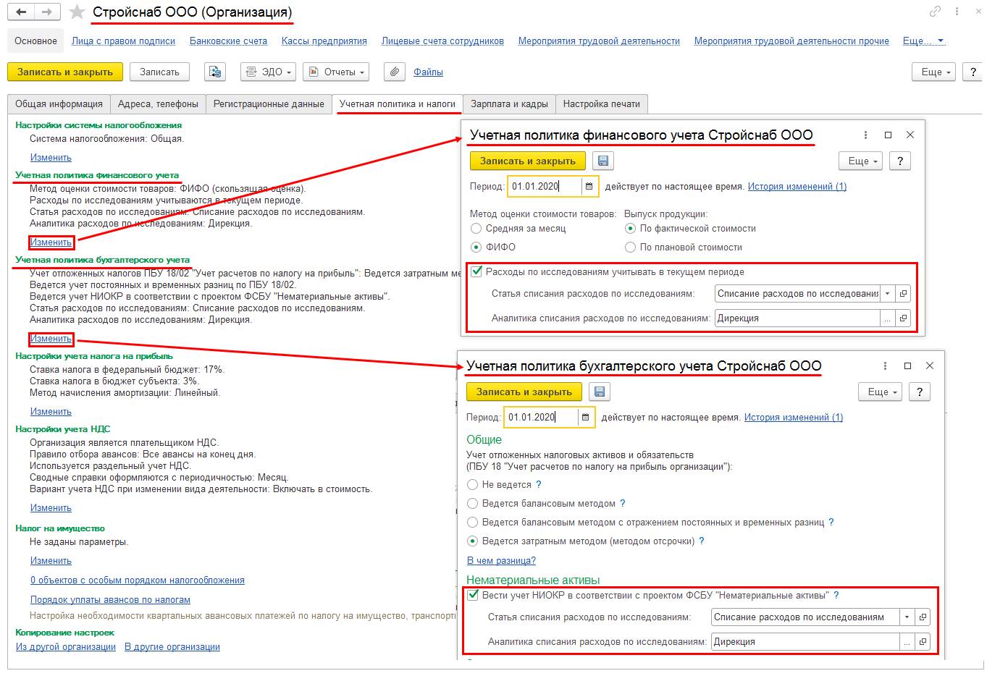Click the favorites star next to Стройснаб ООО
The height and width of the screenshot is (676, 987).
pos(76,12)
